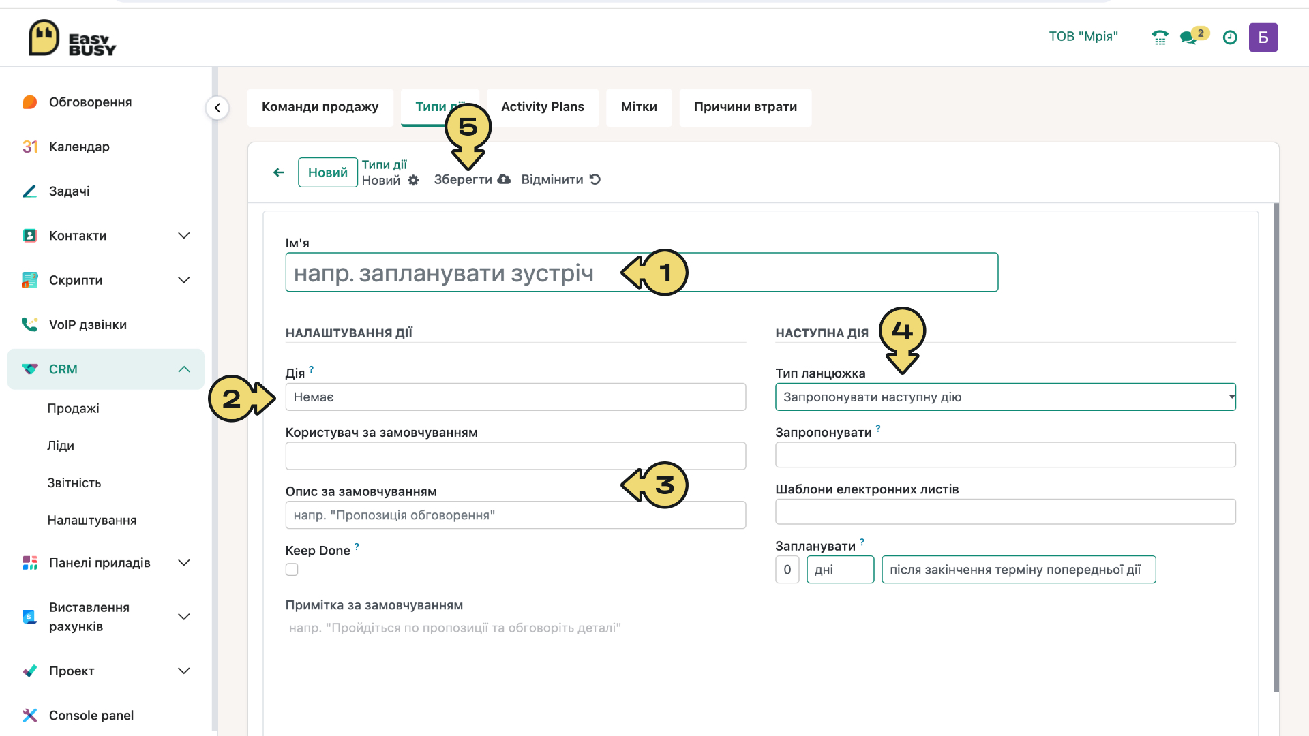Open Звітність under CRM

pyautogui.click(x=74, y=483)
